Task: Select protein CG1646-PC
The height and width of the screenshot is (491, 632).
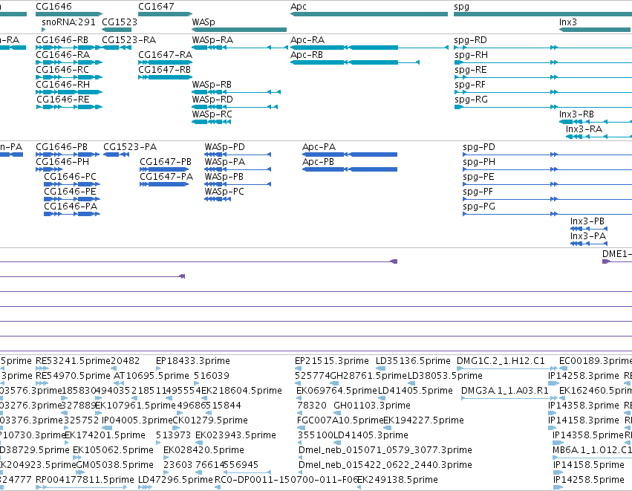Action: [72, 184]
